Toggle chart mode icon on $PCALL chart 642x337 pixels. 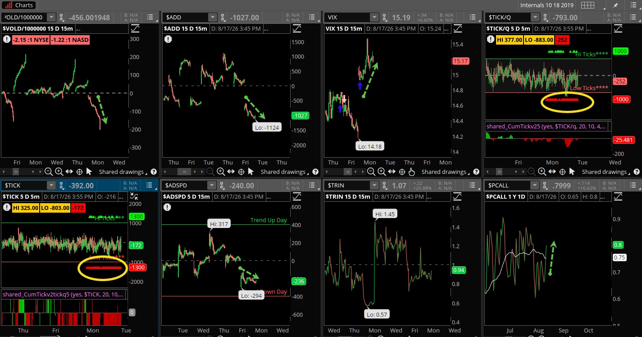click(618, 196)
